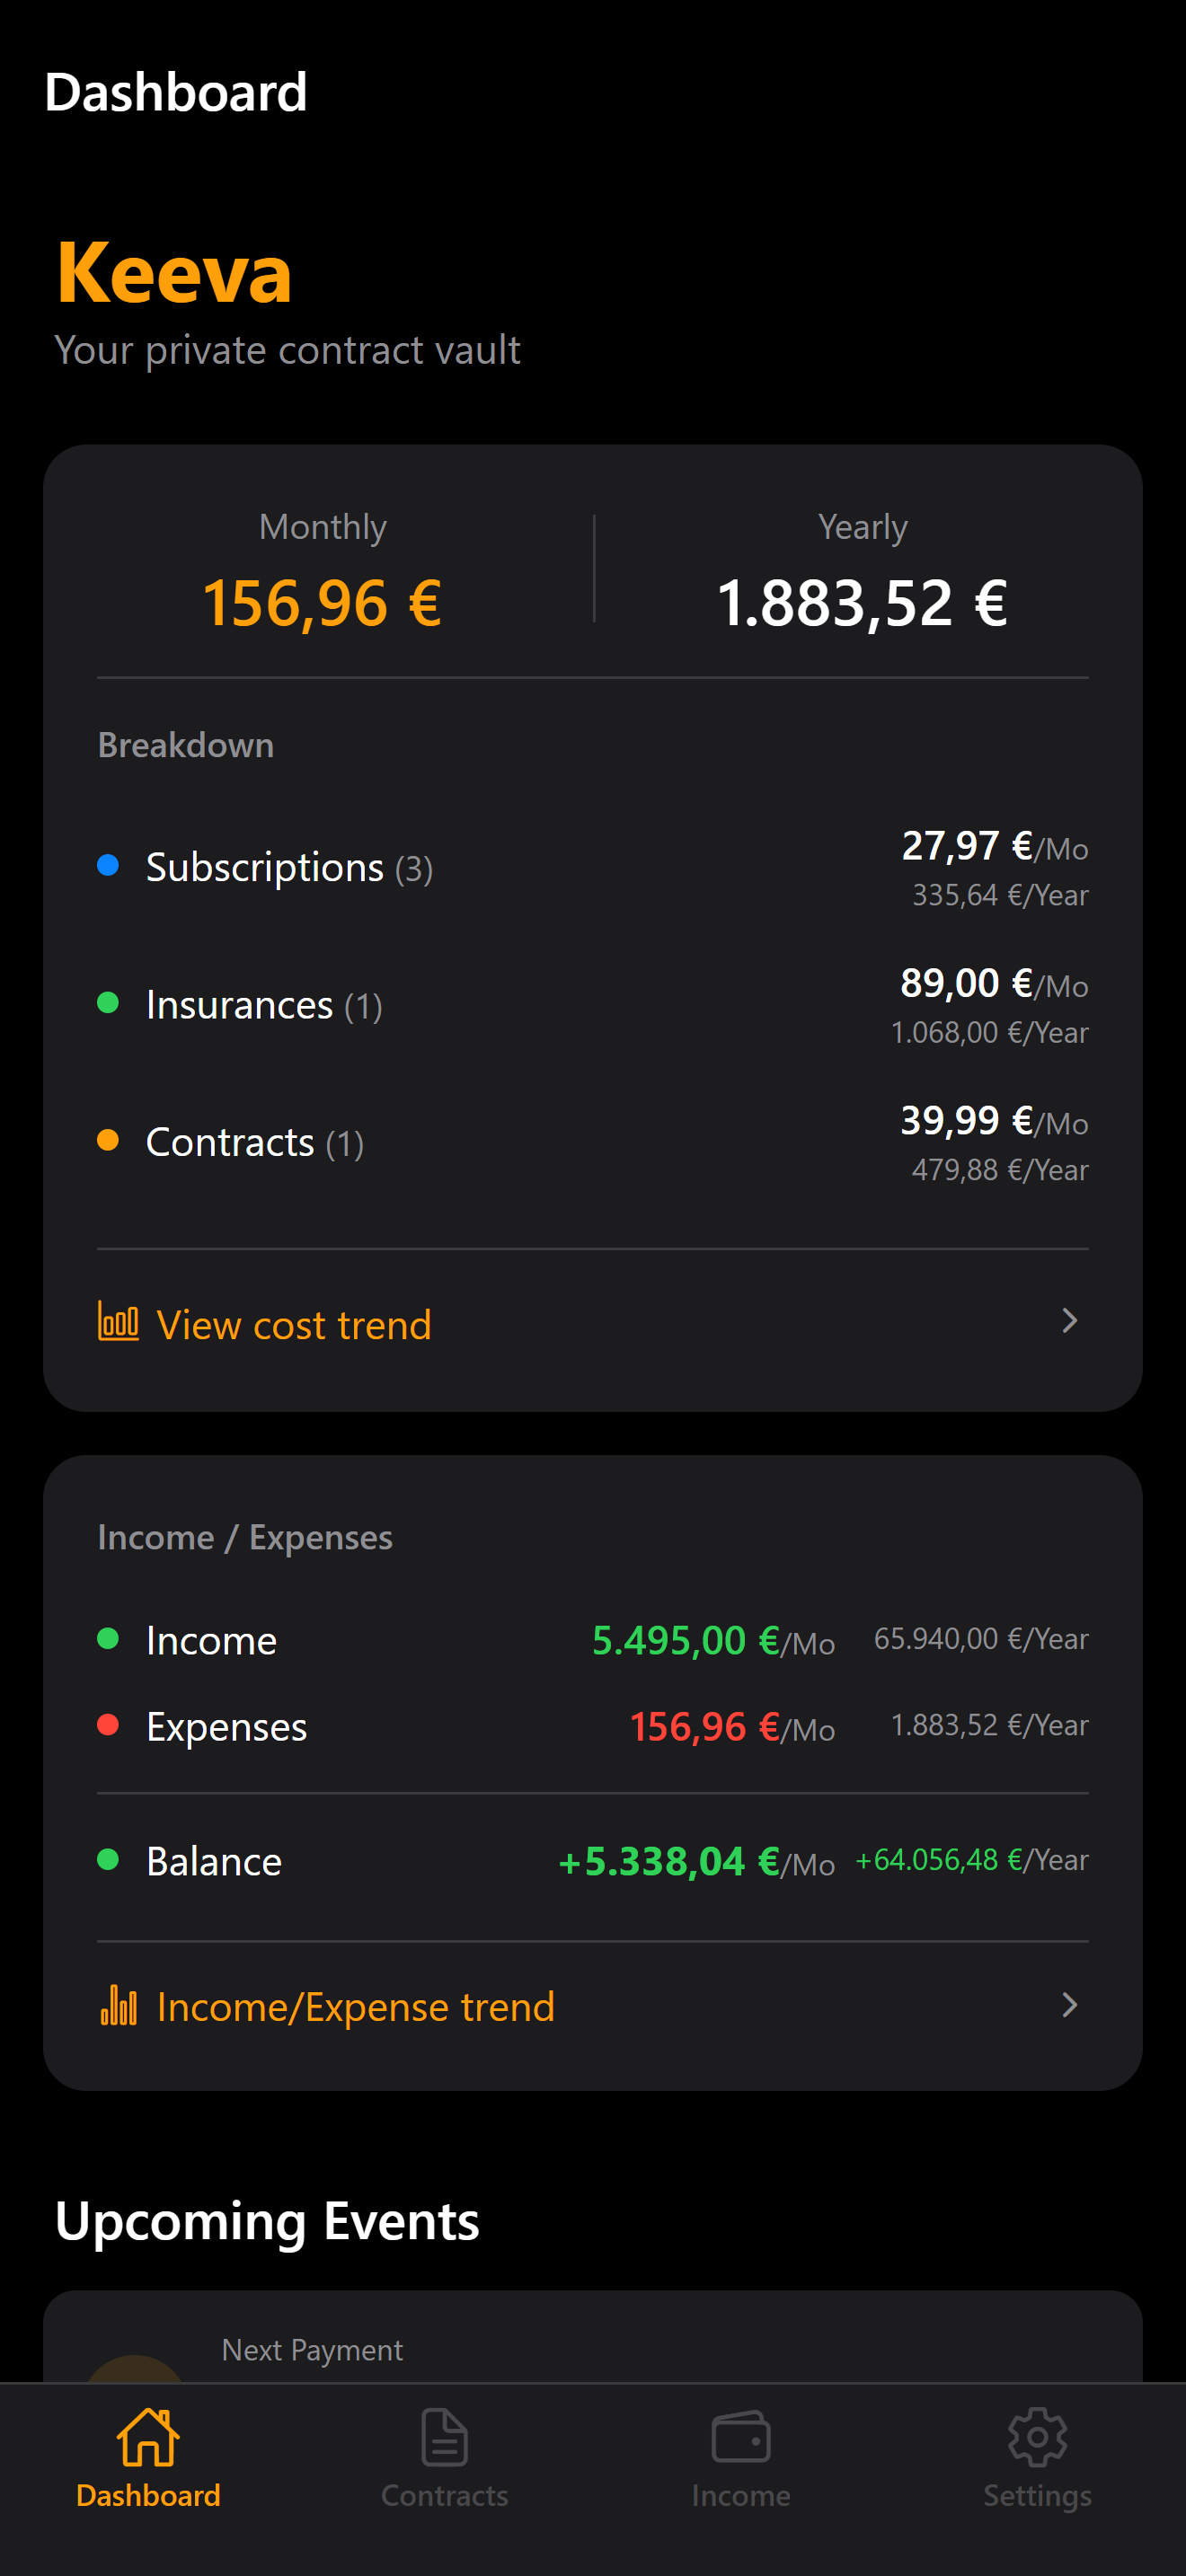The image size is (1186, 2576).
Task: Open the Settings gear icon tab
Action: tap(1037, 2437)
